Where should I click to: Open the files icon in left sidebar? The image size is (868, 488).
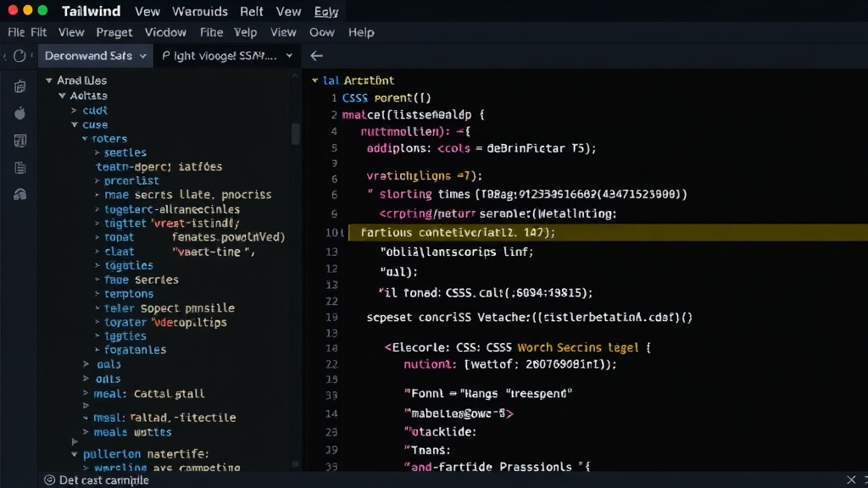point(20,86)
